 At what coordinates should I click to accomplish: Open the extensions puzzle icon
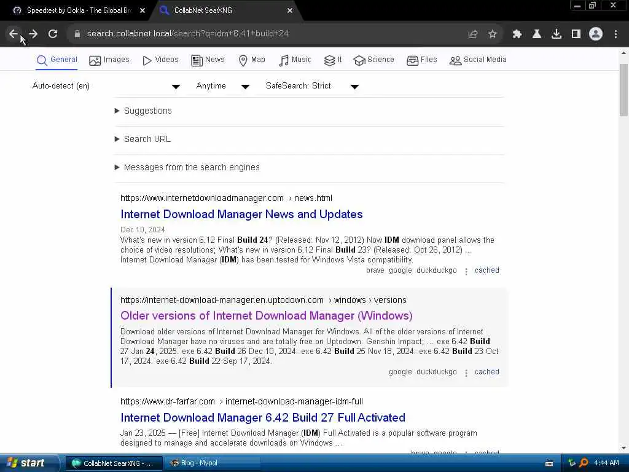(x=517, y=34)
